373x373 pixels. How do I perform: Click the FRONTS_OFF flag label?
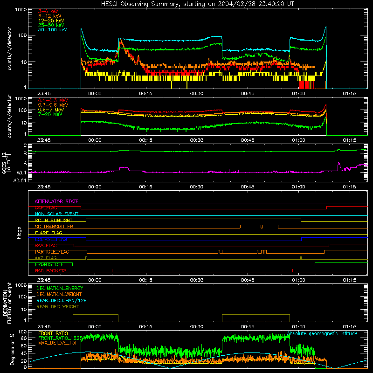[x=49, y=264]
